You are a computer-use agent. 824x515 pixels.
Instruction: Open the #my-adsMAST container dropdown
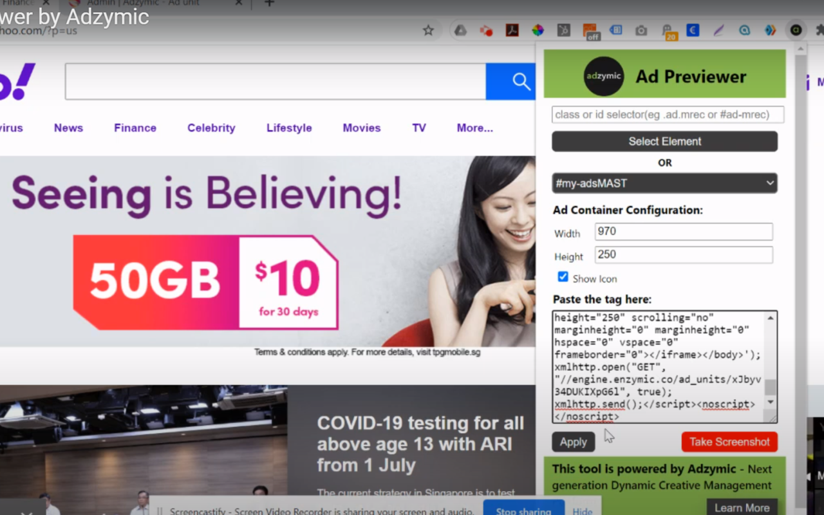point(664,183)
